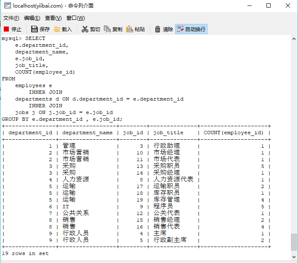Click the '销售经理' job title cell

coord(167,220)
